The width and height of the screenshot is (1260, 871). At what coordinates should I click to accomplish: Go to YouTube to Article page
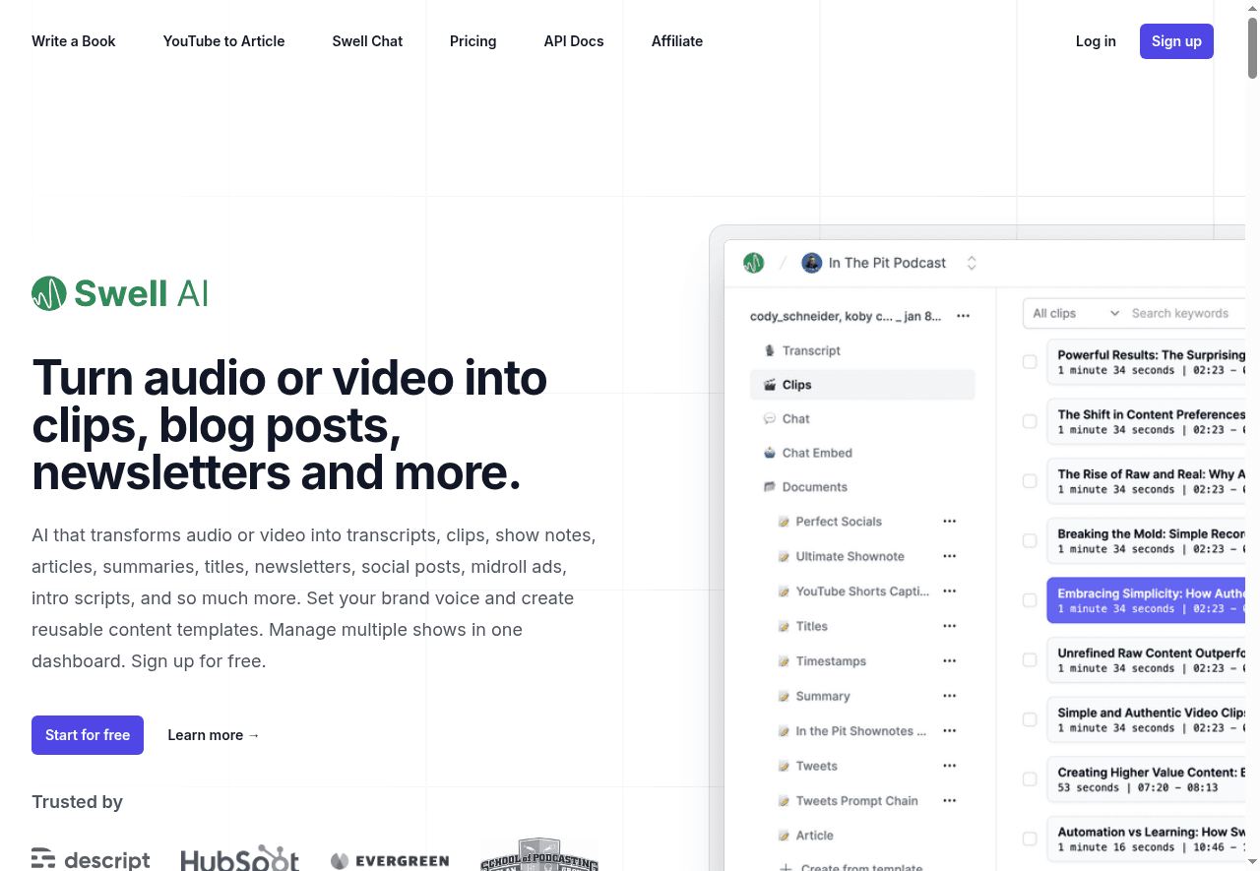pyautogui.click(x=223, y=41)
